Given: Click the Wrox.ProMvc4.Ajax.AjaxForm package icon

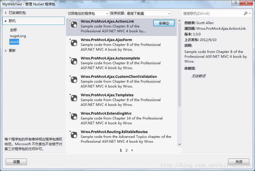Looking at the screenshot, I should pyautogui.click(x=73, y=42).
